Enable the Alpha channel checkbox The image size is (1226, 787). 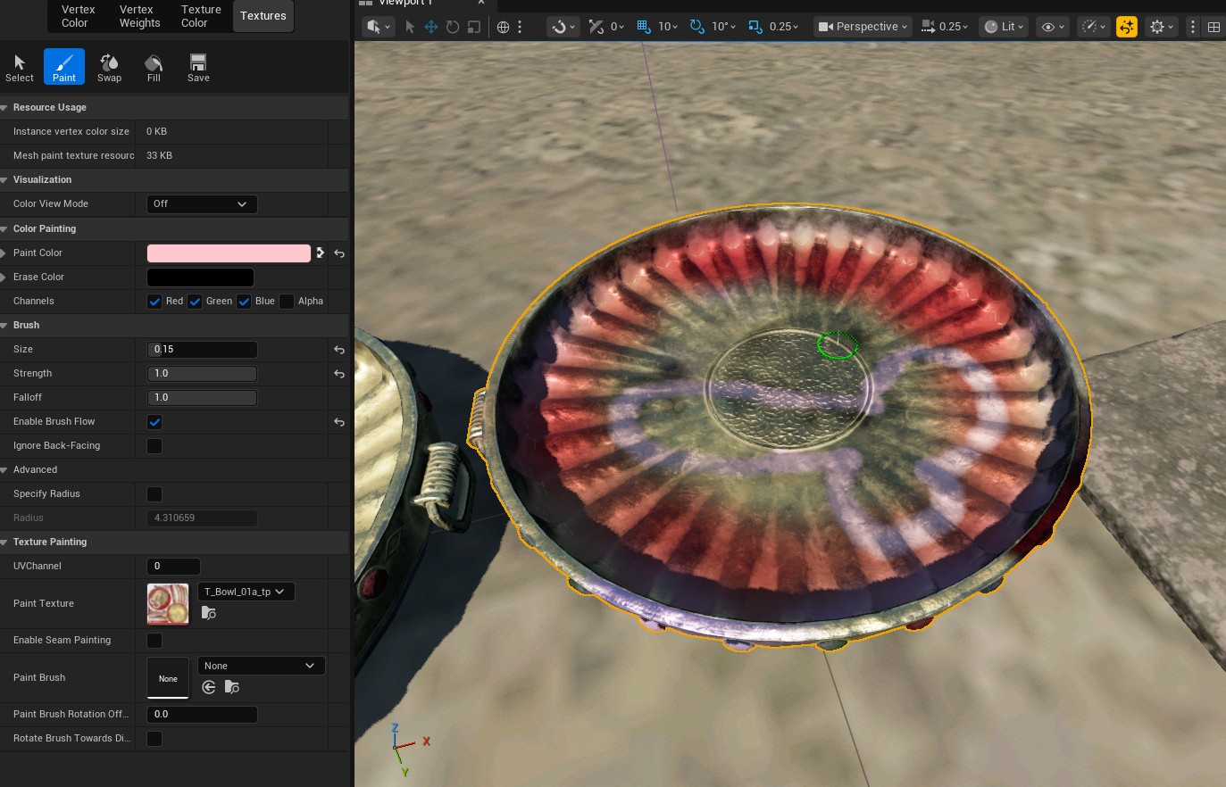click(x=287, y=302)
